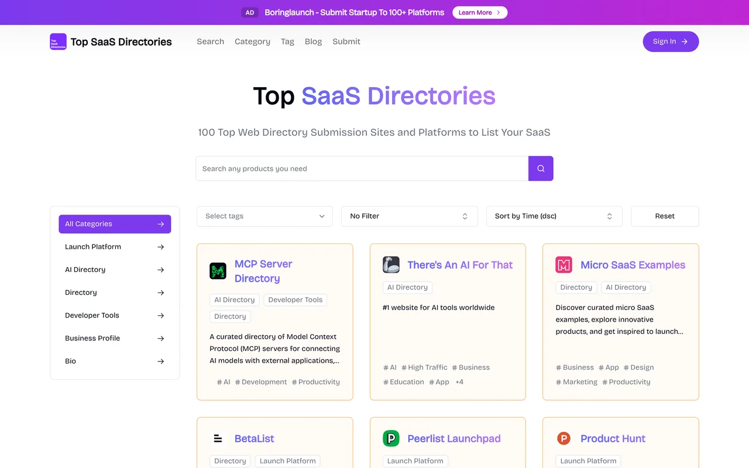Click the #Marketing tag on Micro SaaS card
The height and width of the screenshot is (468, 749).
pyautogui.click(x=576, y=382)
